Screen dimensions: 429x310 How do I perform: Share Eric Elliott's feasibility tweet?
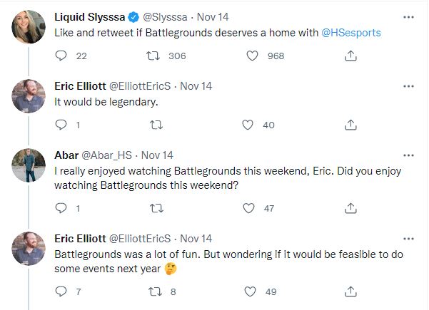(x=350, y=291)
